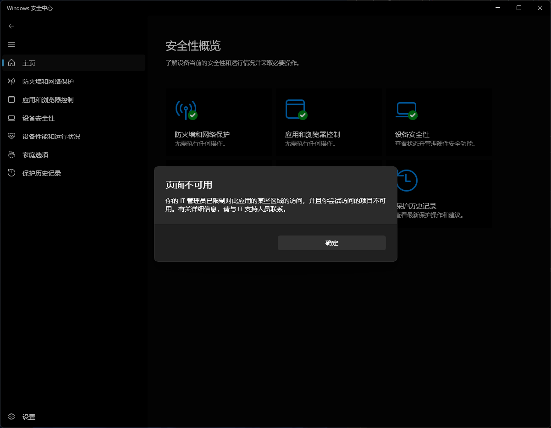Screen dimensions: 551x428
Task: Click the large firewall signal icon on overview card
Action: click(186, 110)
